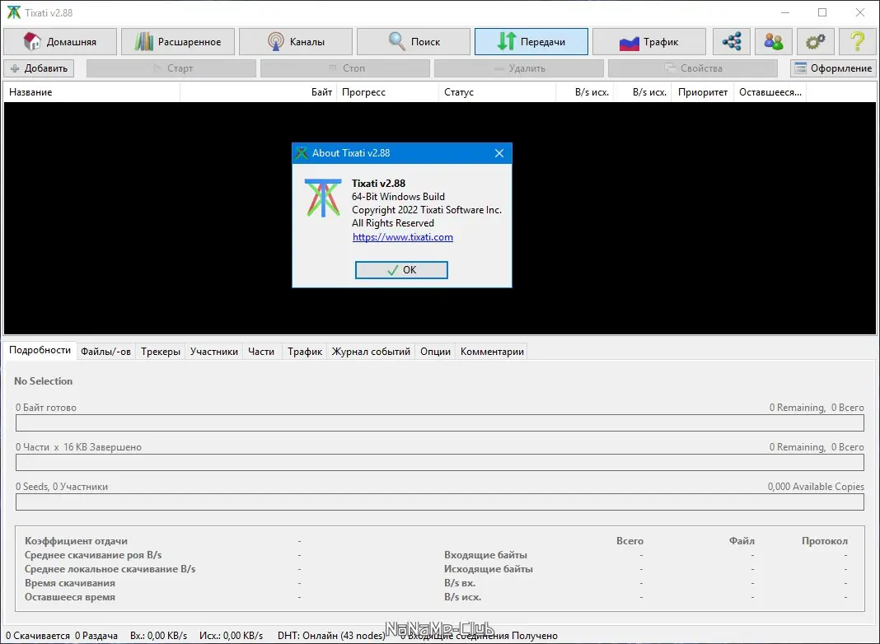This screenshot has width=880, height=644.
Task: Select the Передачи transfers section
Action: (x=531, y=41)
